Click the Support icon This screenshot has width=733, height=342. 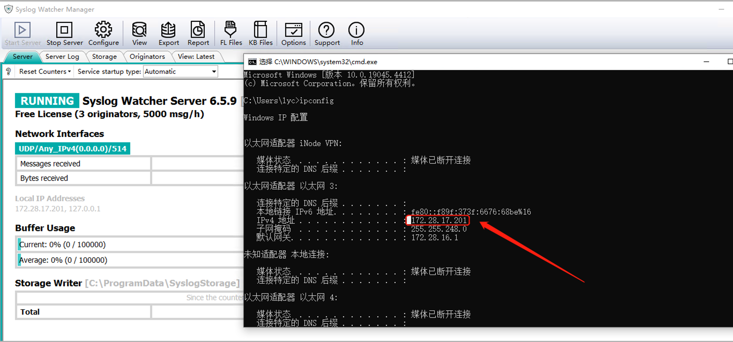pos(326,33)
